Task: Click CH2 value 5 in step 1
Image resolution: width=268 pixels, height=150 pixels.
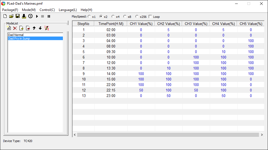Action: [169, 30]
